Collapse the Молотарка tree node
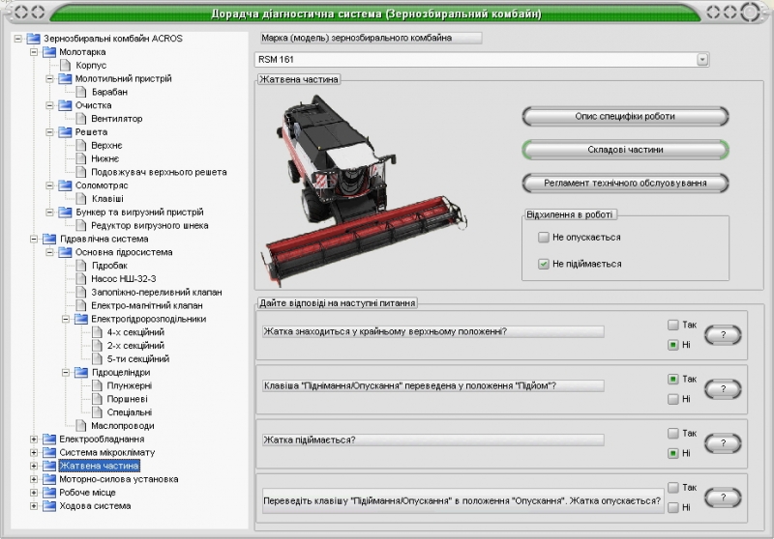The height and width of the screenshot is (539, 774). [x=34, y=52]
